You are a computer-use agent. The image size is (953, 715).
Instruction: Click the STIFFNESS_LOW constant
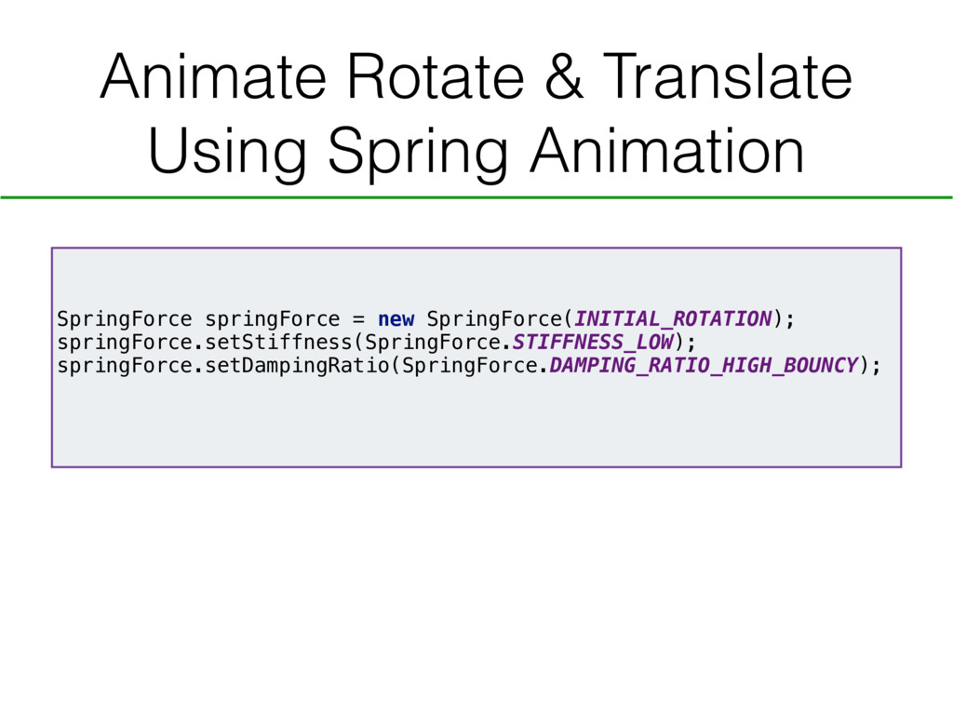click(593, 343)
